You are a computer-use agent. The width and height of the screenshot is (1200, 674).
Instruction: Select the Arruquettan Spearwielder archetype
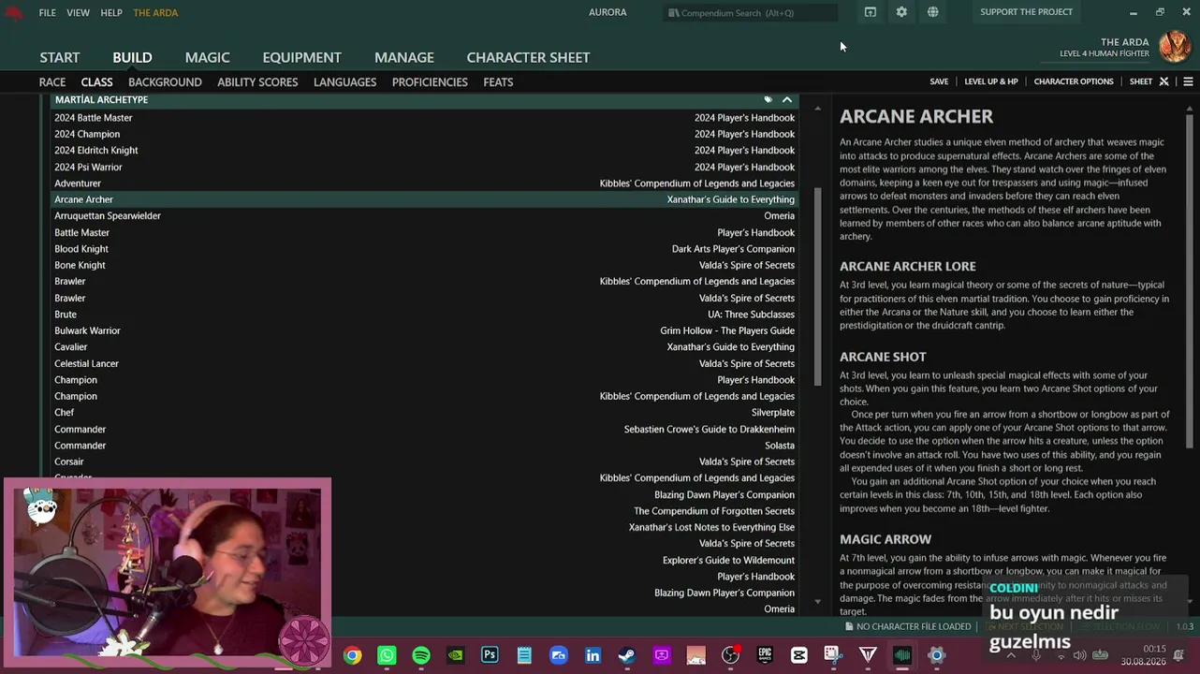point(424,216)
